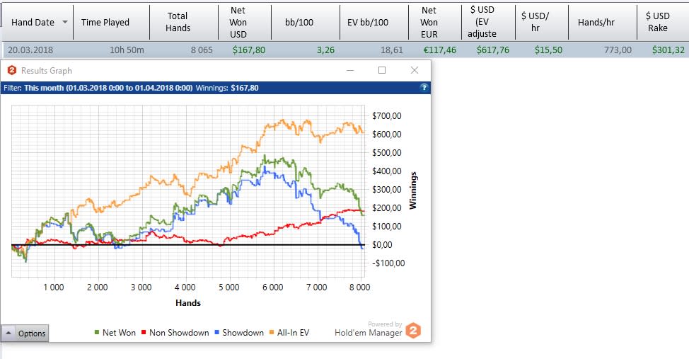Open the help question mark icon
Viewport: 689px width, 359px height.
424,87
